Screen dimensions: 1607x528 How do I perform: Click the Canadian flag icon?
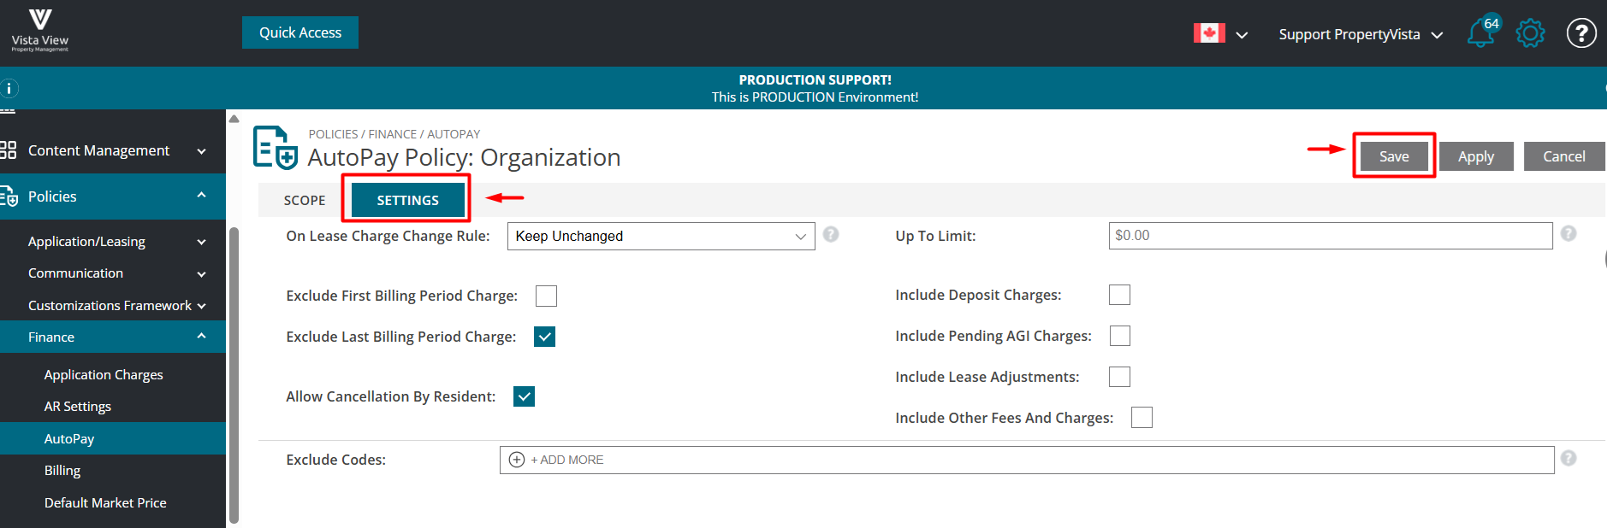coord(1209,33)
